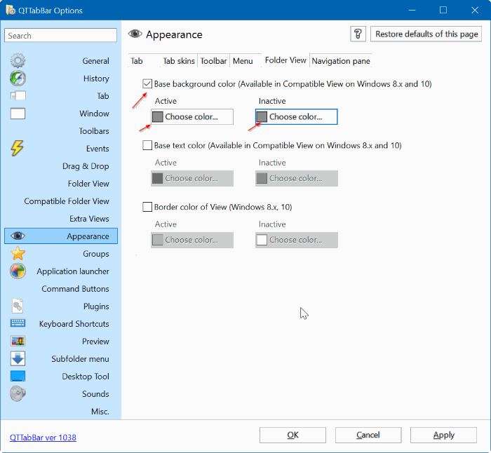Click the Appearance eye icon in sidebar
This screenshot has height=453, width=491.
tap(18, 236)
